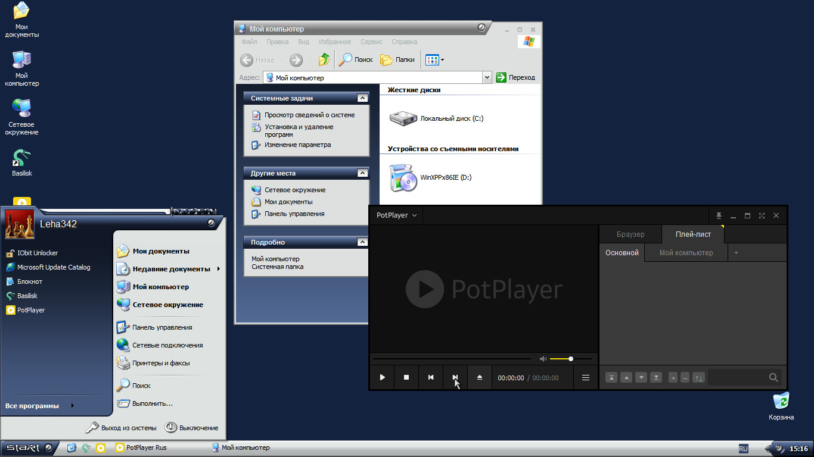
Task: Stop playback in PotPlayer
Action: 406,377
